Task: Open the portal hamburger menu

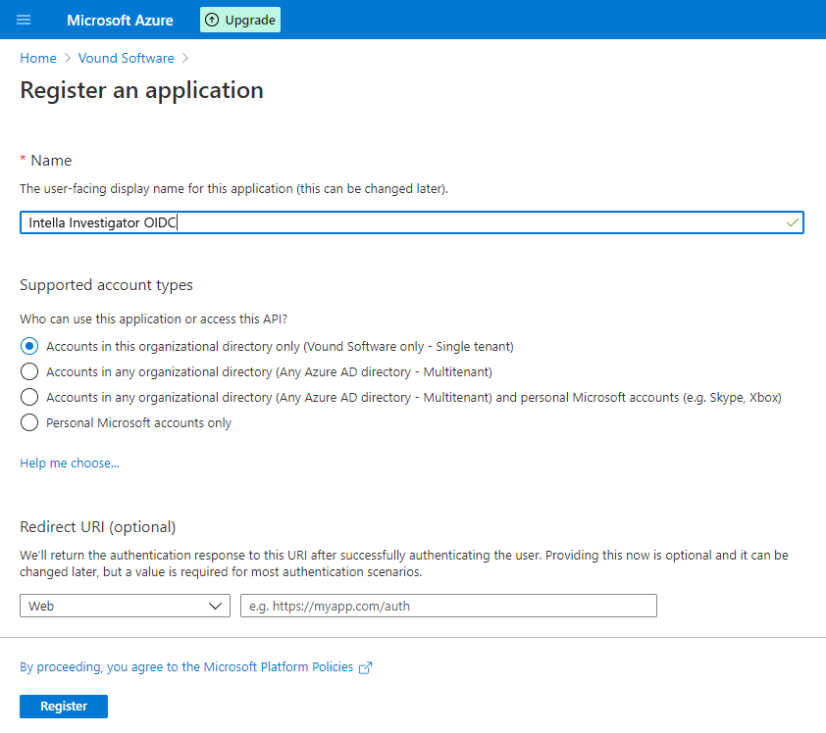Action: (x=23, y=20)
